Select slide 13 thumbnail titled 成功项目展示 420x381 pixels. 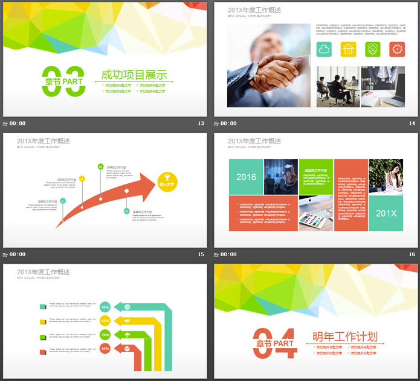click(105, 59)
